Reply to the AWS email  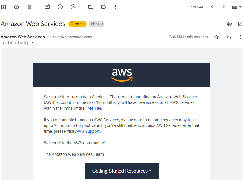229,37
